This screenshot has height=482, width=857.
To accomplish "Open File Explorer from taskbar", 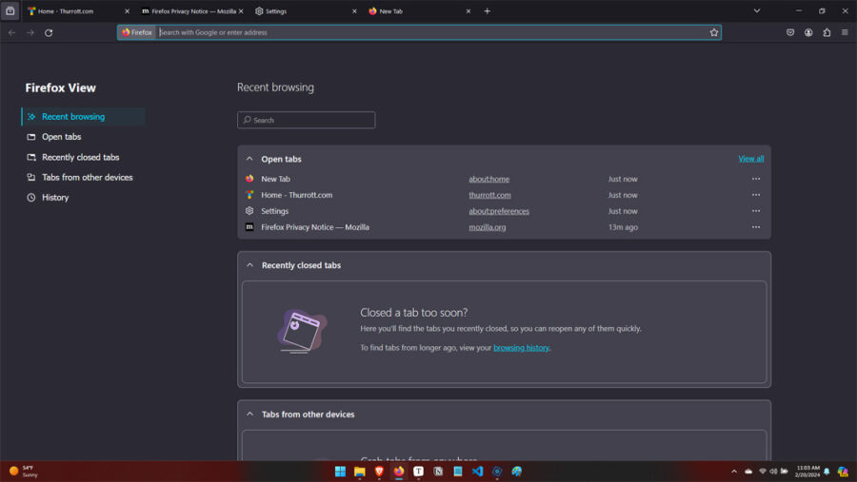I will tap(360, 472).
